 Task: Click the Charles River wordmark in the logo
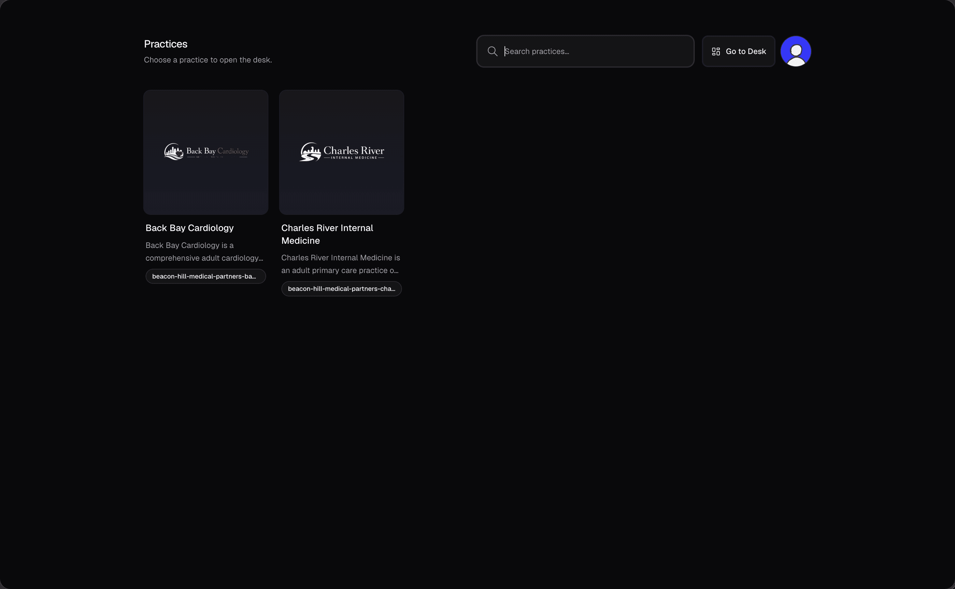(353, 150)
